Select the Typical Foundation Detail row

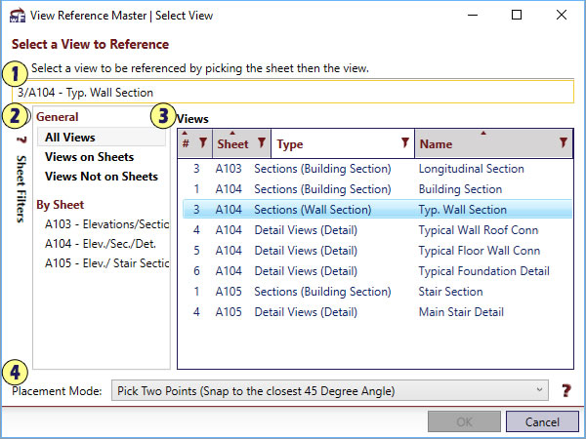pos(483,271)
